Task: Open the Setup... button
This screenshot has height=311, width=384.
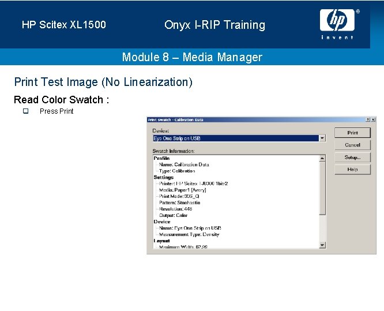Action: click(352, 158)
